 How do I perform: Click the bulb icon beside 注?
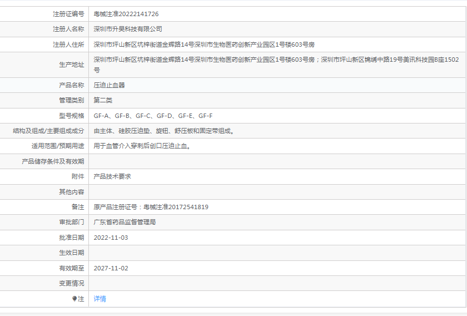point(74,299)
